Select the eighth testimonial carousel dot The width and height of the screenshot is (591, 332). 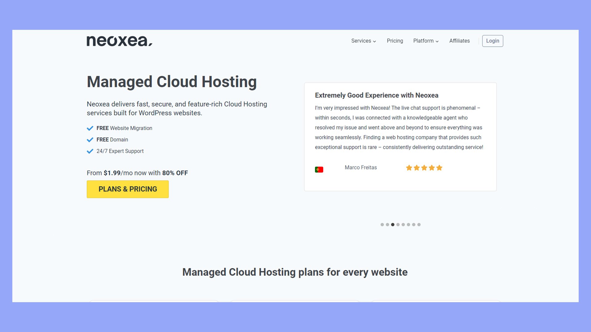click(419, 225)
